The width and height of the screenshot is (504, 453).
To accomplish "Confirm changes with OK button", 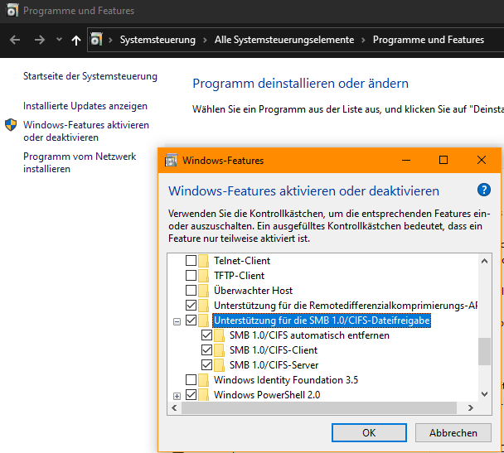I will [369, 433].
